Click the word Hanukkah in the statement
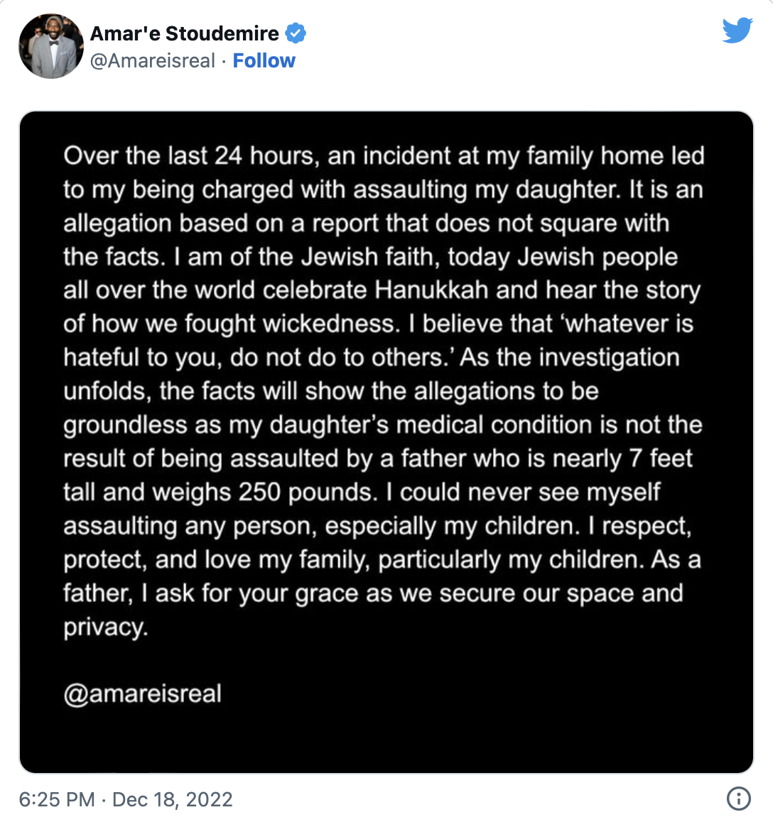The height and width of the screenshot is (822, 773). pyautogui.click(x=431, y=290)
